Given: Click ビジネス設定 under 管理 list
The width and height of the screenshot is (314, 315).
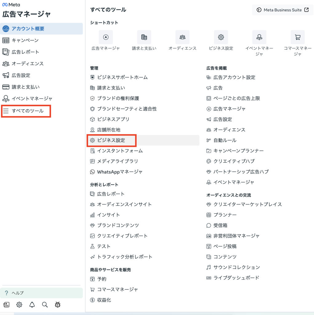Looking at the screenshot, I should 112,140.
